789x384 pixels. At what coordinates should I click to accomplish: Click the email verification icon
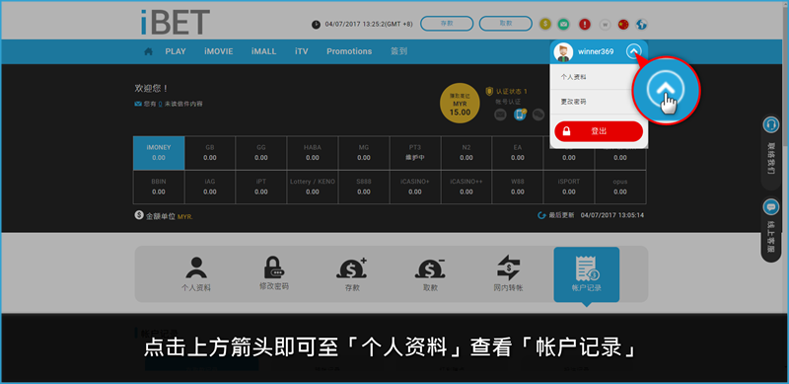pos(500,115)
